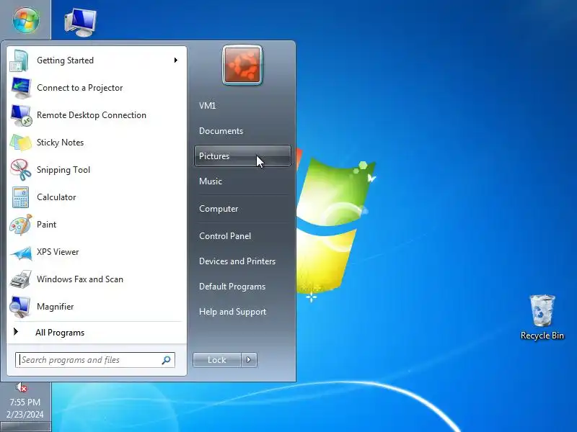Open the shutdown options arrow next to Lock
The image size is (577, 432).
click(x=249, y=360)
